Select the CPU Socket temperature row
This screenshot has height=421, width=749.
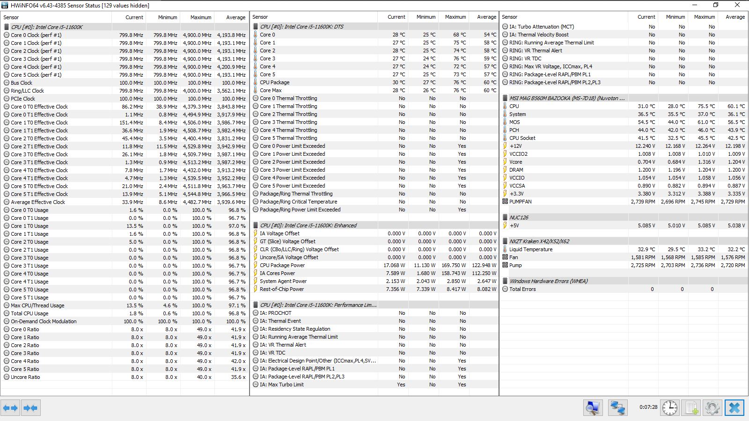[x=624, y=138]
